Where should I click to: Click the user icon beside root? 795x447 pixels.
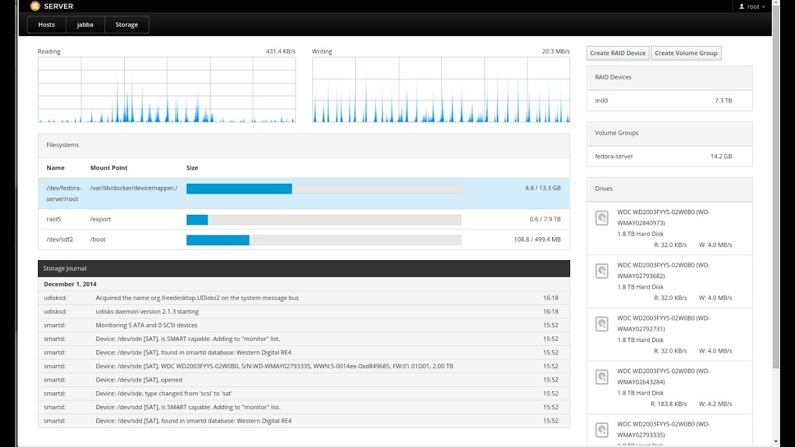(x=742, y=6)
